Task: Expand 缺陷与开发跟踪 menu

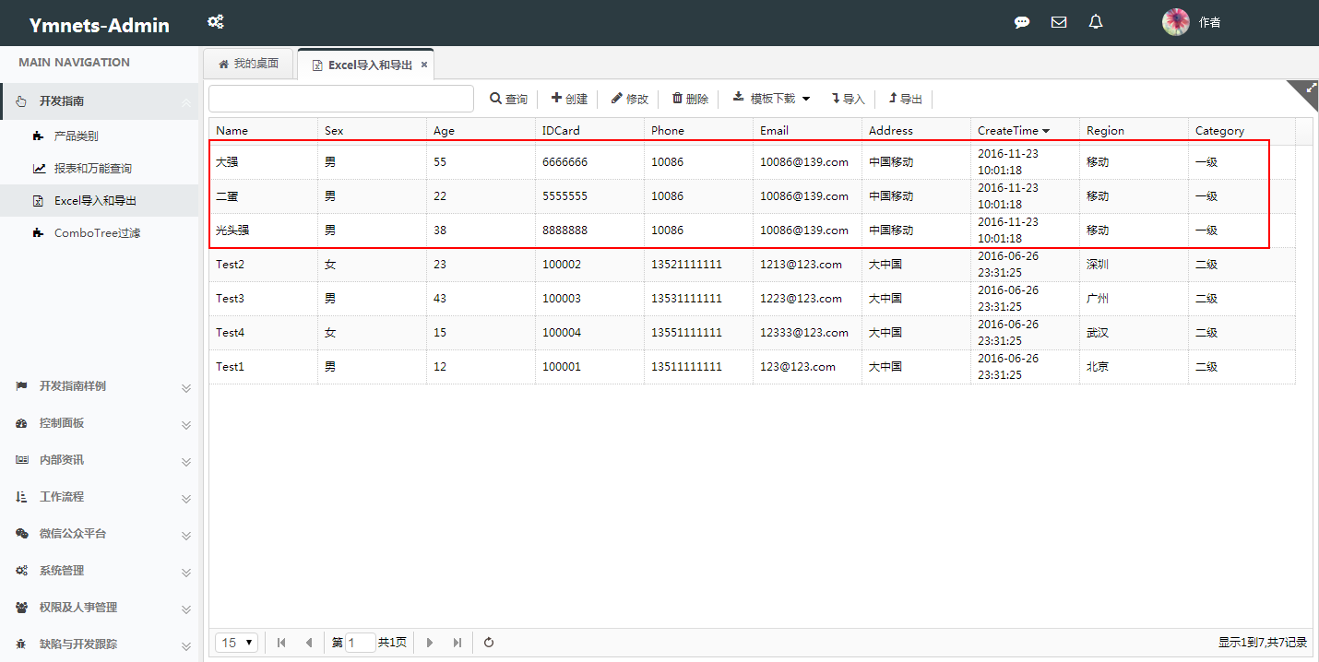Action: click(100, 644)
